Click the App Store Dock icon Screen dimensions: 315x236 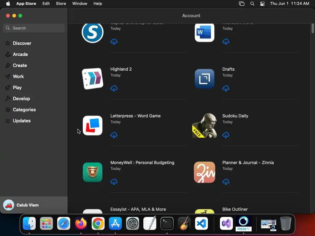tap(115, 223)
